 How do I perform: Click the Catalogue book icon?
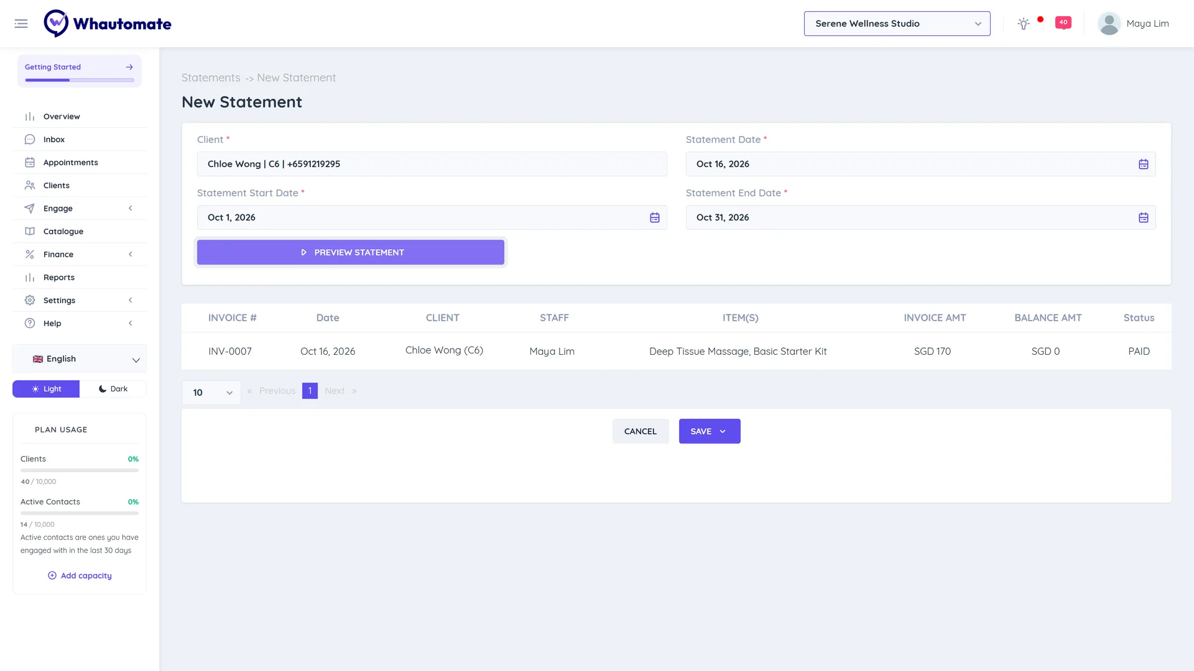pos(30,231)
